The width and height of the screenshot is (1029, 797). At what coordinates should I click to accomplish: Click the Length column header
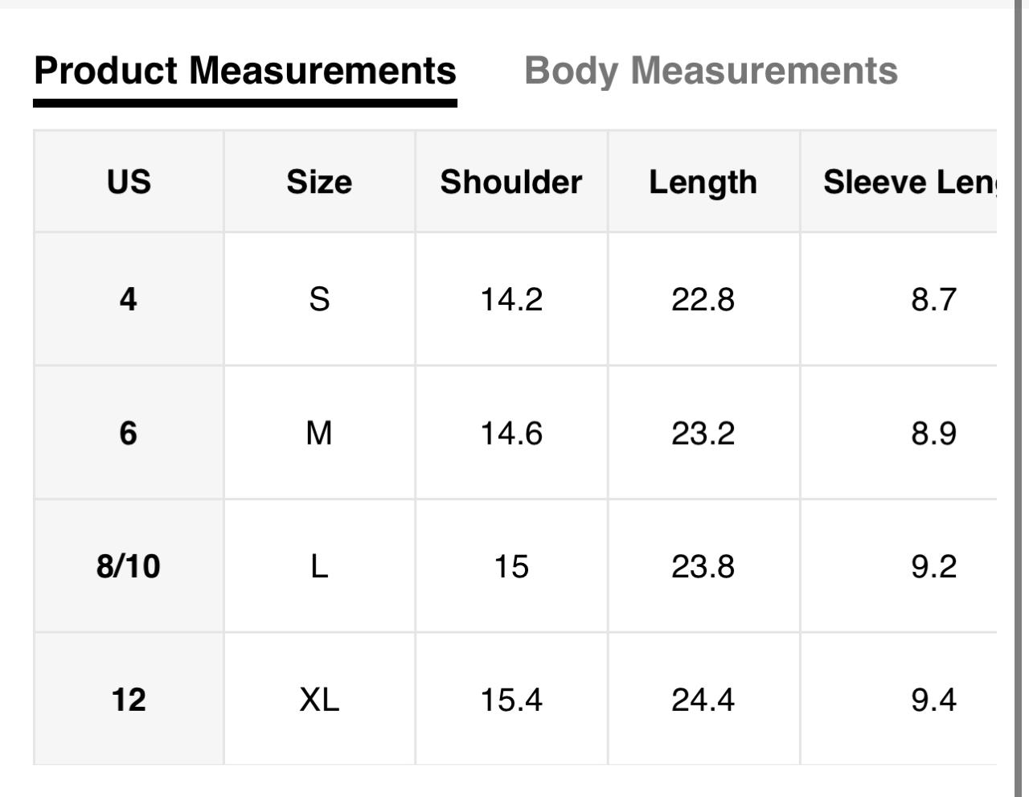(x=703, y=182)
